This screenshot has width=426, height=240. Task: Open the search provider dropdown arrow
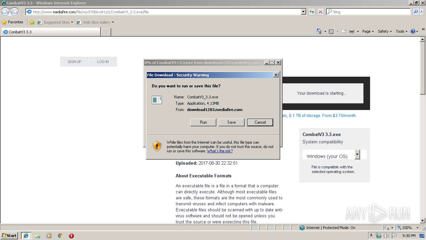point(422,12)
